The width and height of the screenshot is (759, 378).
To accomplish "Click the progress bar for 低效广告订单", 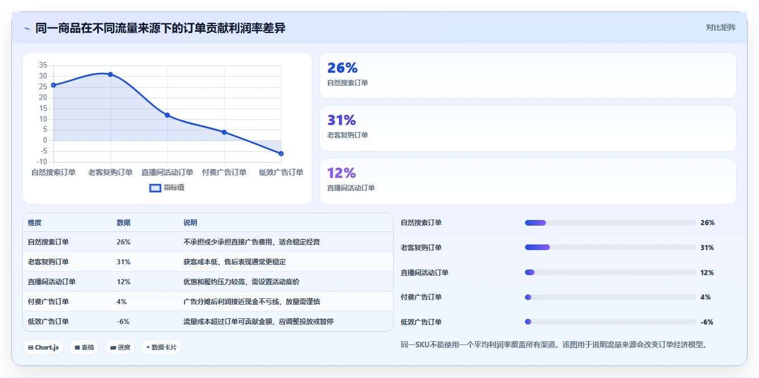I will coord(610,322).
